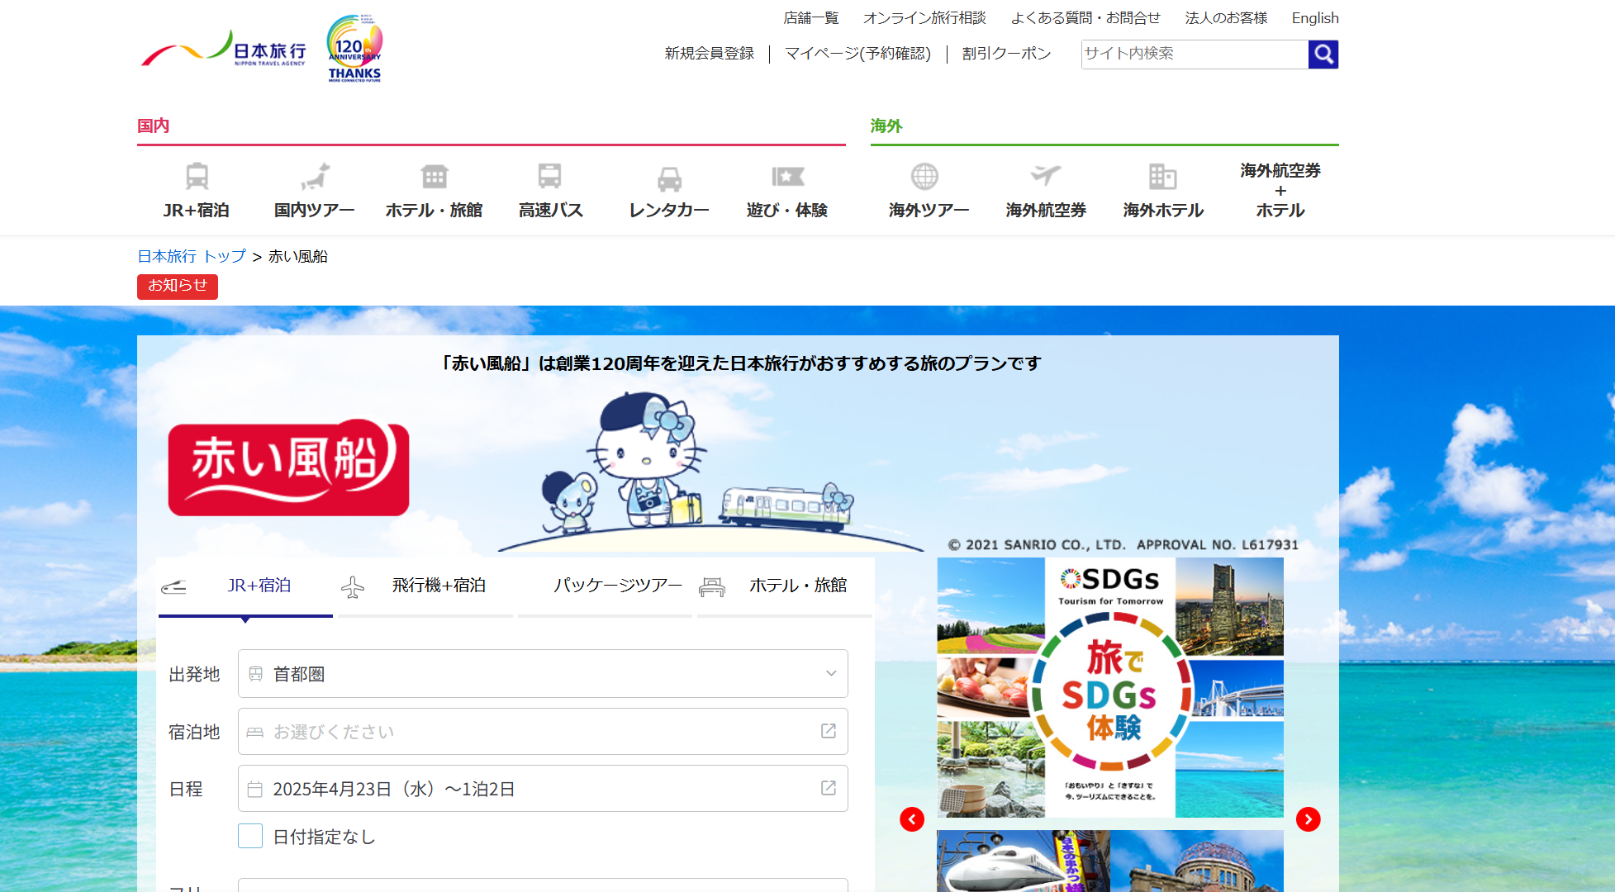Open 国内ツアー domestic tour icon
The height and width of the screenshot is (892, 1615).
(x=315, y=176)
